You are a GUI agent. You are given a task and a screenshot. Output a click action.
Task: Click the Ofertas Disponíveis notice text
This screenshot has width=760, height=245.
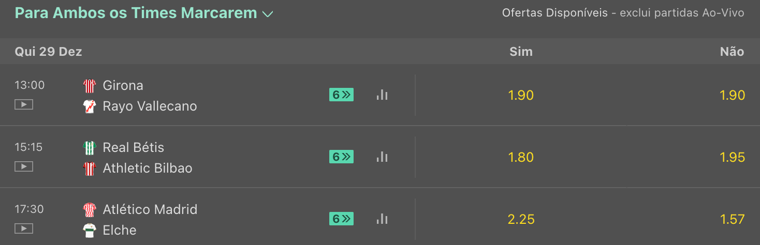[x=623, y=13]
